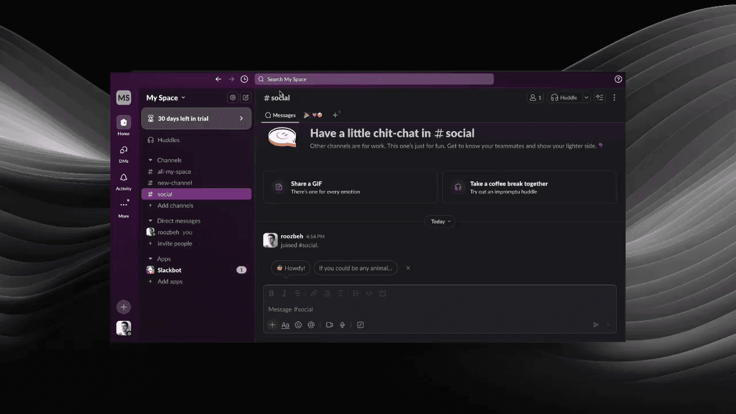Open the More ellipsis in sidebar
The image size is (736, 414).
coord(124,209)
